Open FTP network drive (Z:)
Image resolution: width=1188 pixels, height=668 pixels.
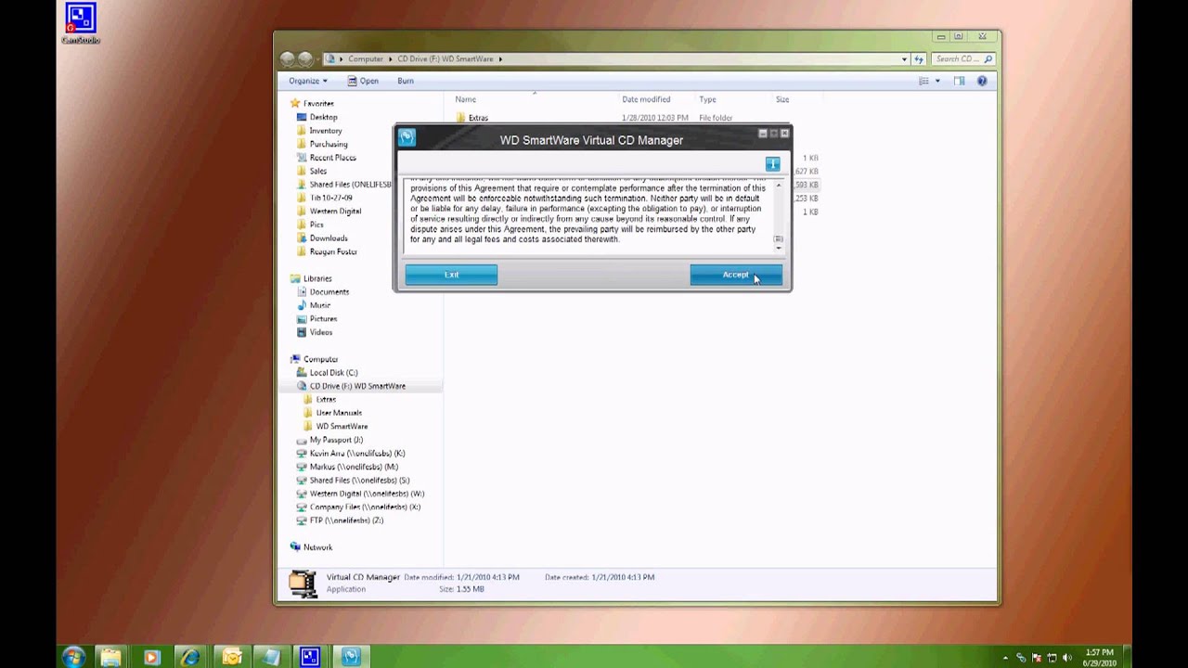346,520
